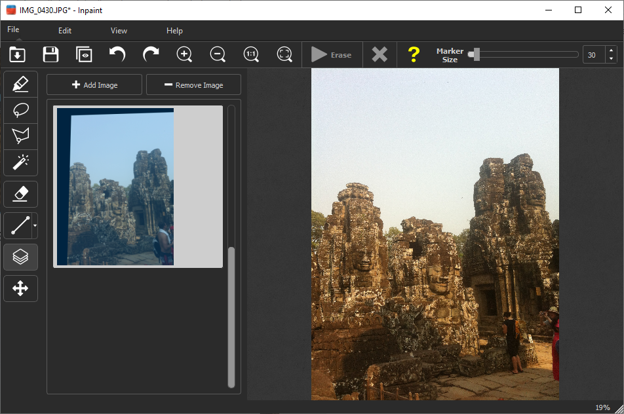Set zoom to 1:1 actual size
The image size is (624, 414).
[251, 54]
